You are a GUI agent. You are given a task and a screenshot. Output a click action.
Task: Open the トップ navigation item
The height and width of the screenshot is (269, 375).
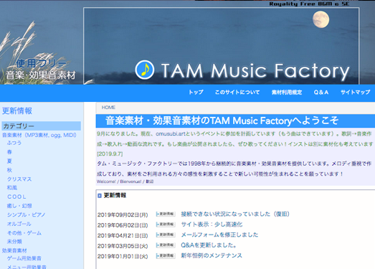point(196,92)
